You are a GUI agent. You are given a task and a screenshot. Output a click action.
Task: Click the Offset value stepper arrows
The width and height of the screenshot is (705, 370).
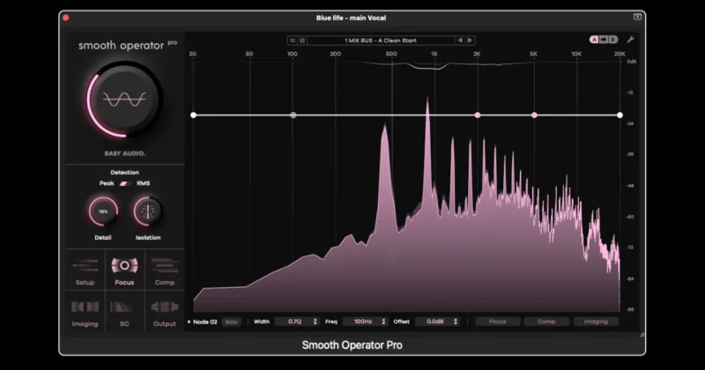(x=456, y=322)
